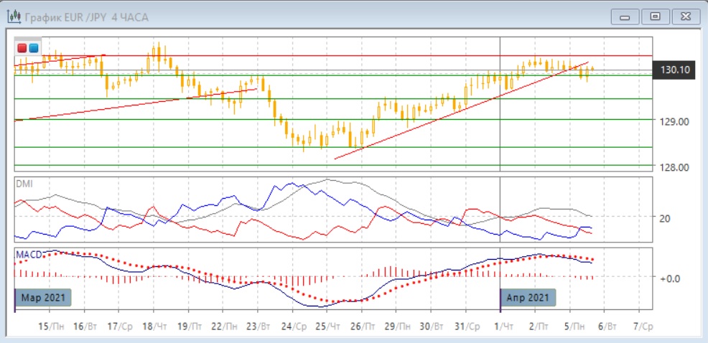Image resolution: width=708 pixels, height=343 pixels.
Task: Click the DMI level 20 axis label
Action: click(x=666, y=218)
